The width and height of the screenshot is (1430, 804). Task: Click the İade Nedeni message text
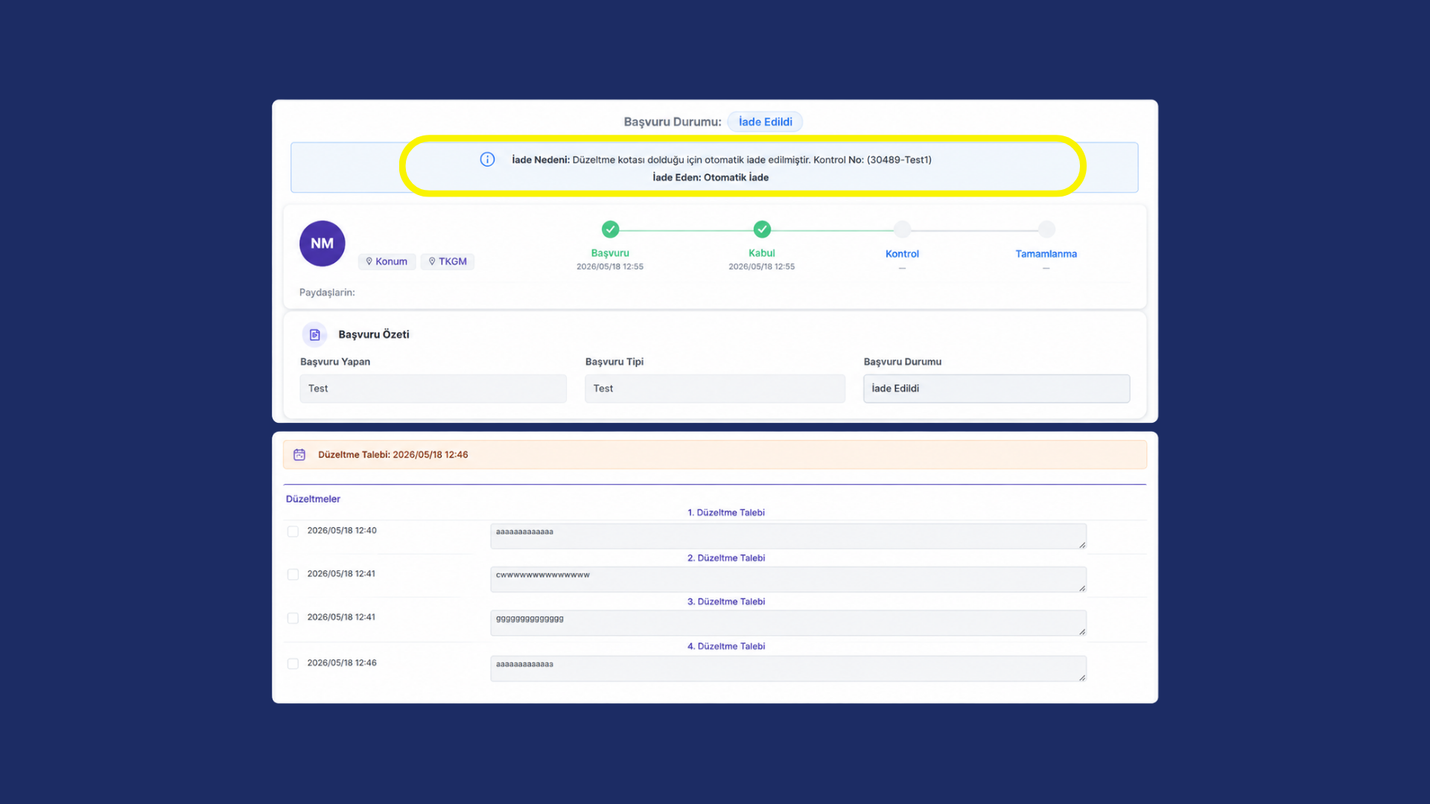coord(722,160)
